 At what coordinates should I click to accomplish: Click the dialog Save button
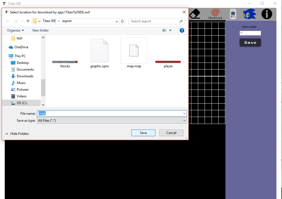(143, 133)
